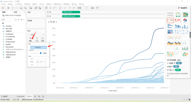
Task: Select the treemap chart in Show Me
Action: (170, 32)
